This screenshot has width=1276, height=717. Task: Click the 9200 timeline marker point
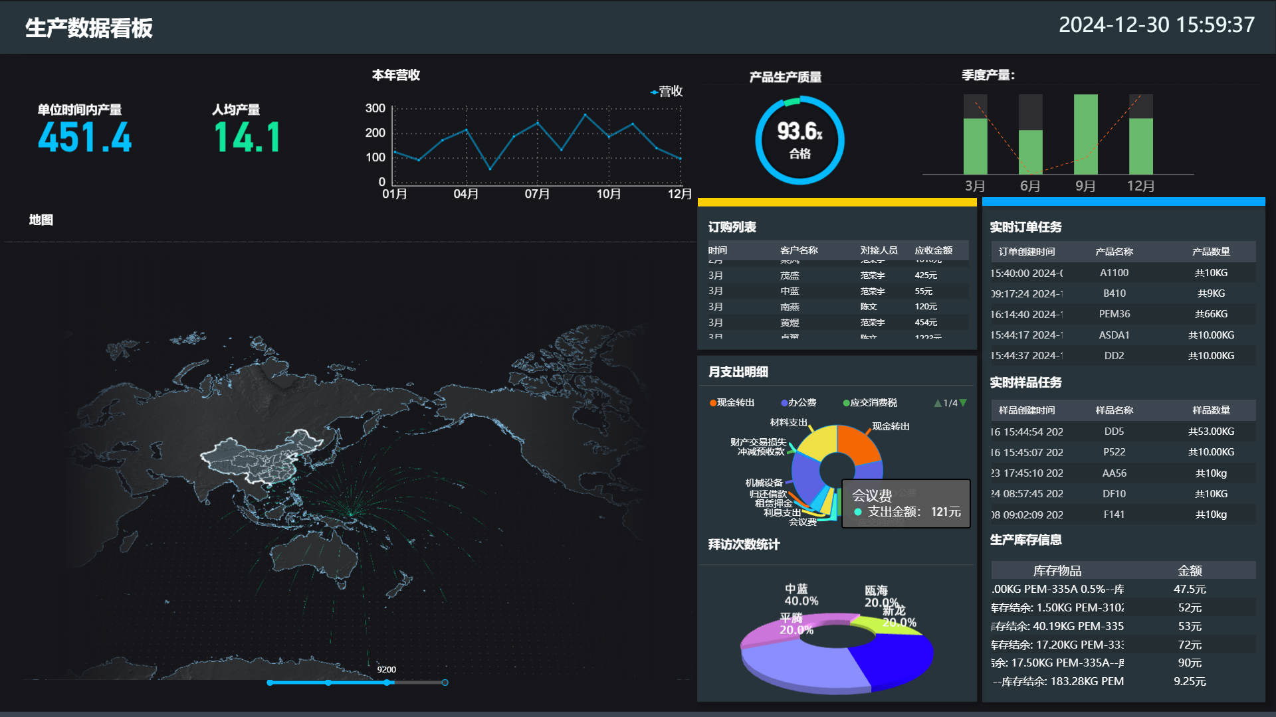pyautogui.click(x=386, y=682)
